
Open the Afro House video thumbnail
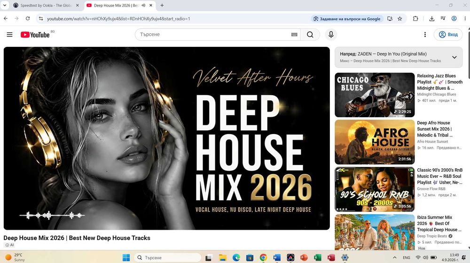(x=375, y=142)
